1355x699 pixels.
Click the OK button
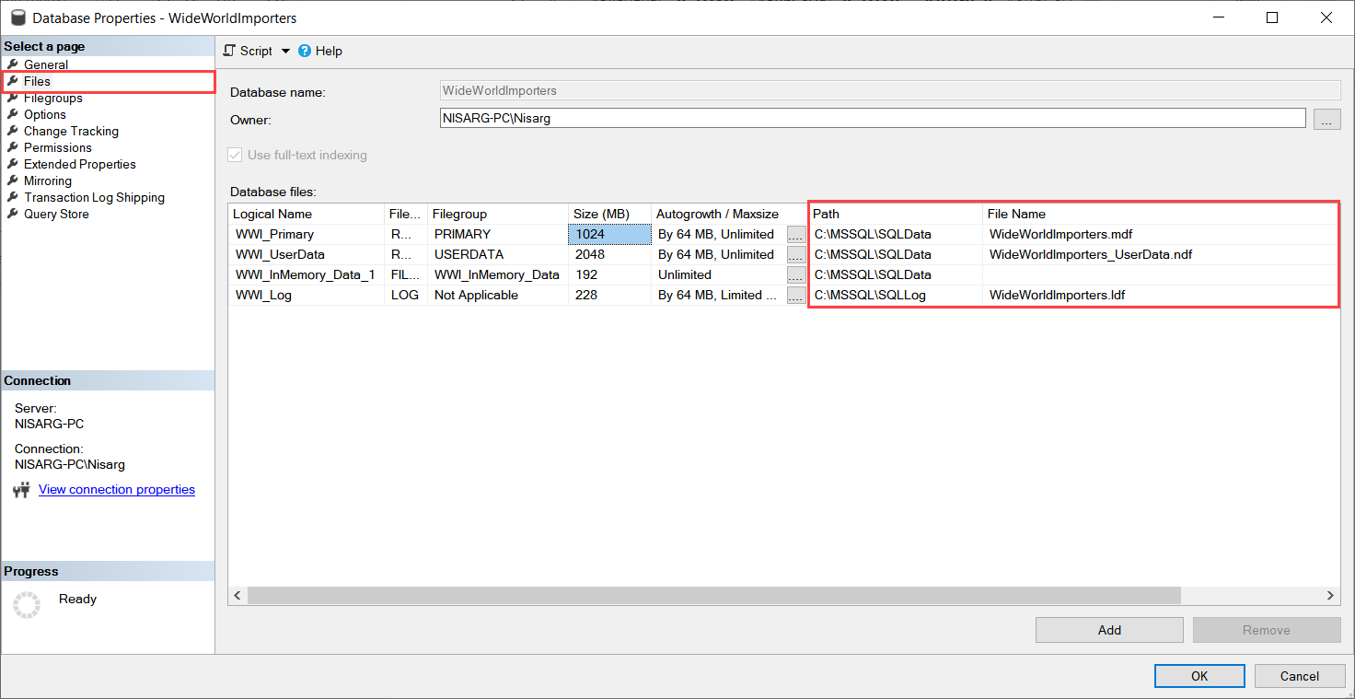pyautogui.click(x=1199, y=676)
